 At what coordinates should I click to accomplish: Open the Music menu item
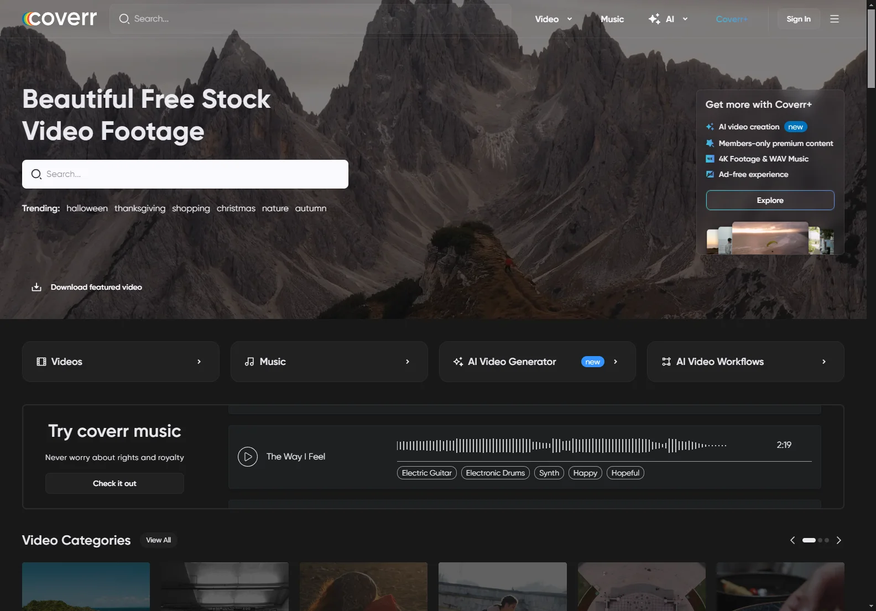(x=612, y=19)
